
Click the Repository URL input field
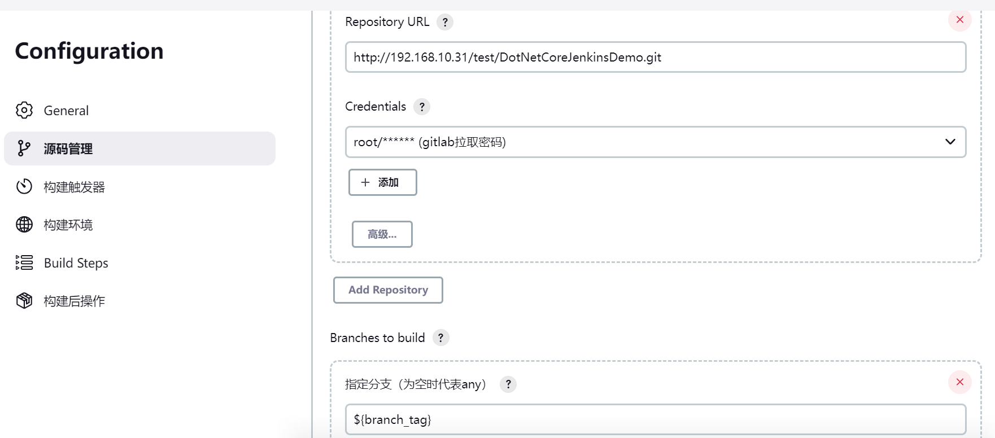655,57
